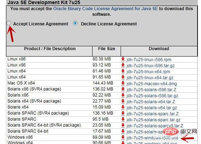Click red download icon beside solaris-sparc.tar.gz
The height and width of the screenshot is (144, 201).
123,119
